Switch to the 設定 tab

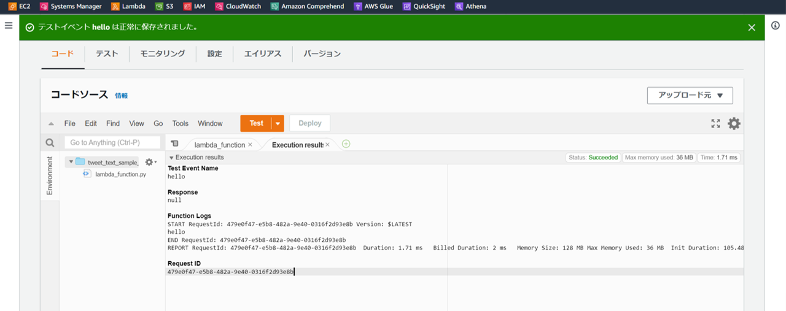(215, 54)
